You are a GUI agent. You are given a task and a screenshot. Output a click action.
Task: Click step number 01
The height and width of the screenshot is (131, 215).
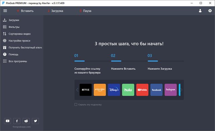76,56
